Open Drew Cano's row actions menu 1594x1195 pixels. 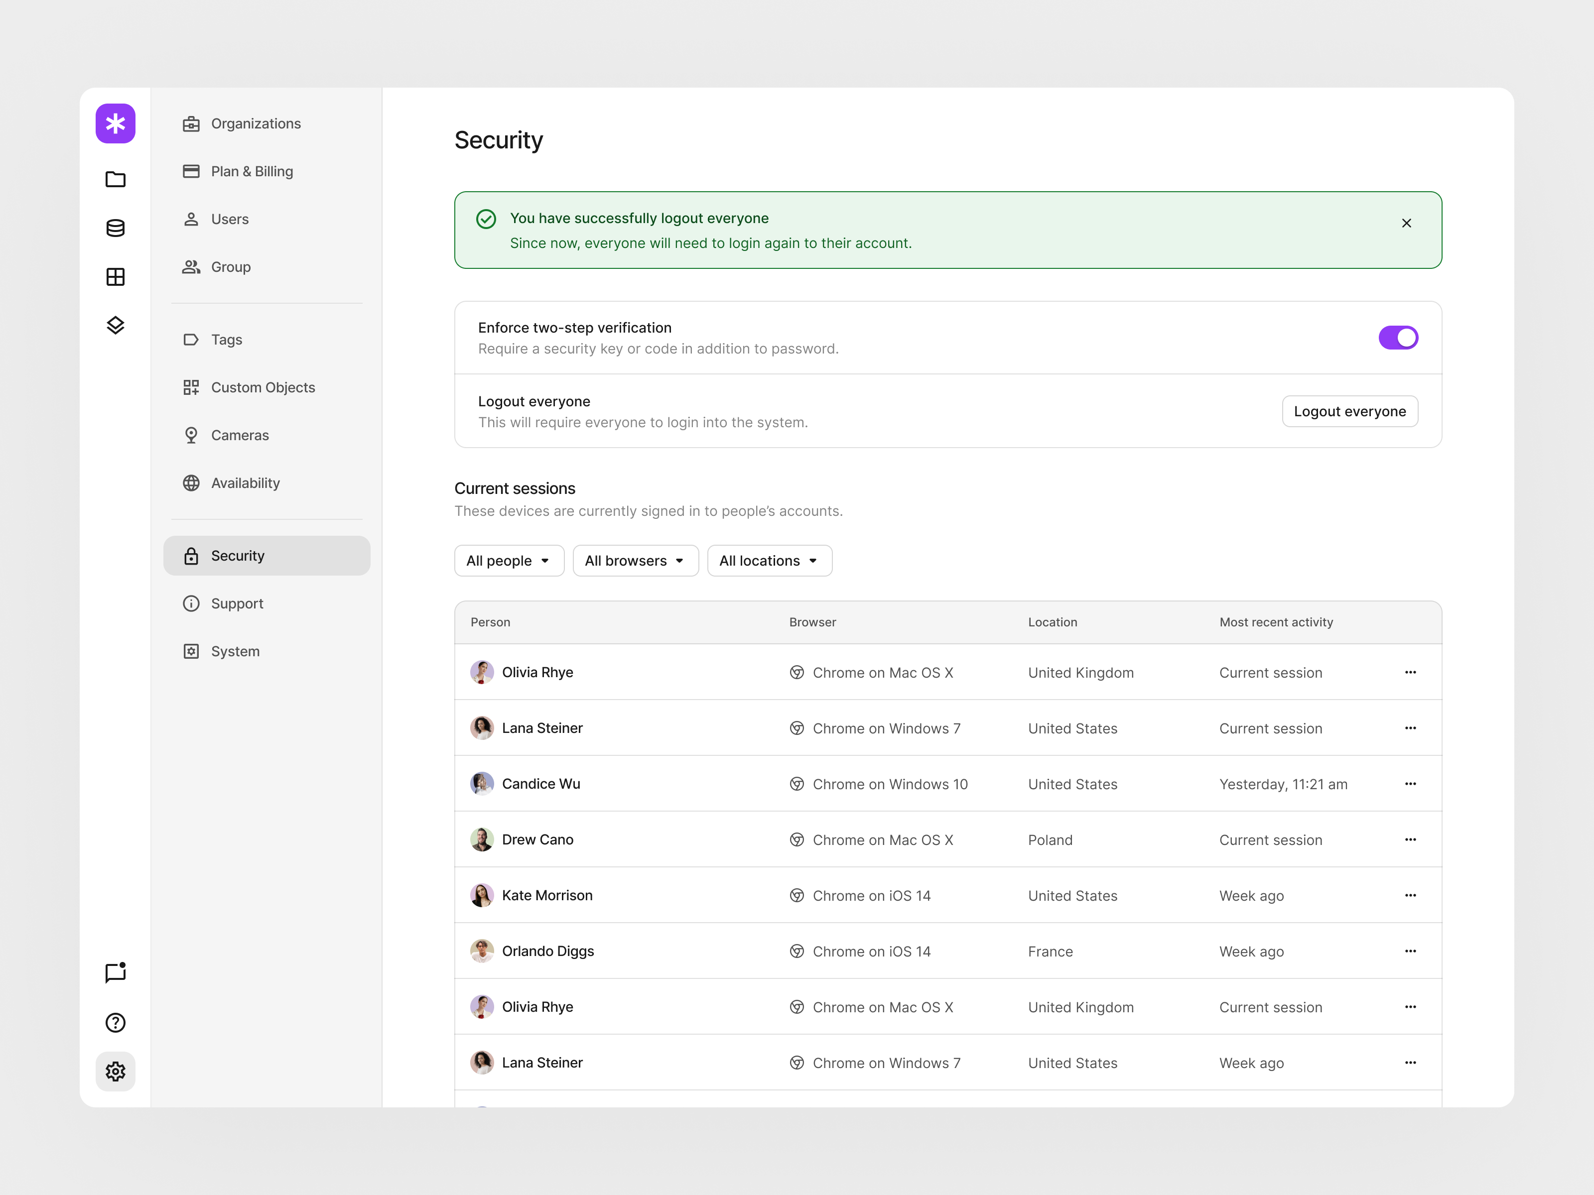[x=1410, y=839]
